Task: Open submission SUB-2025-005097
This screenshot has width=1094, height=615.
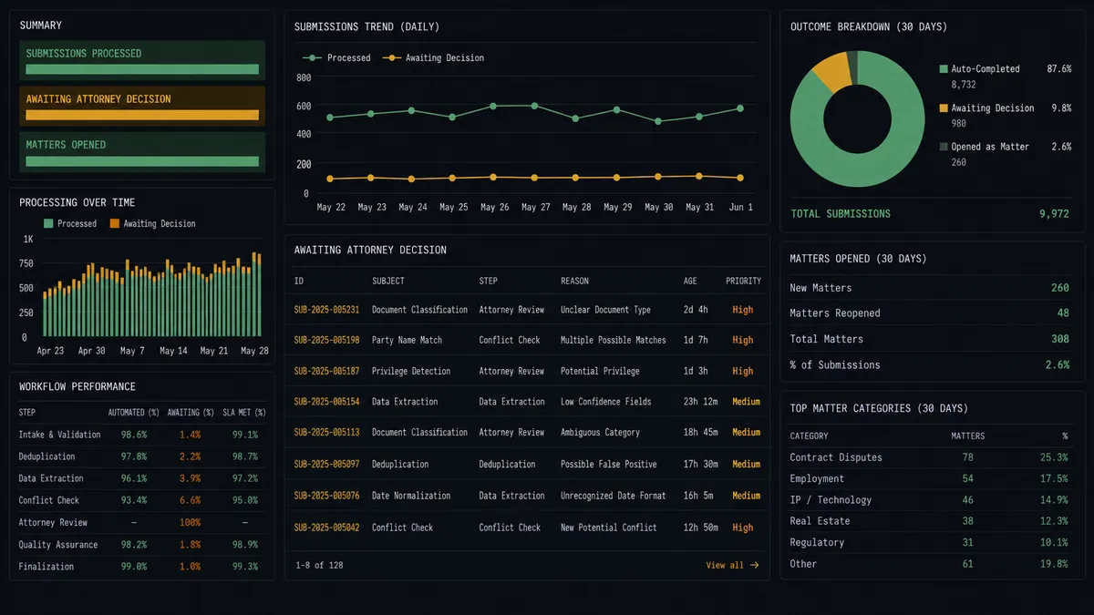Action: coord(326,464)
